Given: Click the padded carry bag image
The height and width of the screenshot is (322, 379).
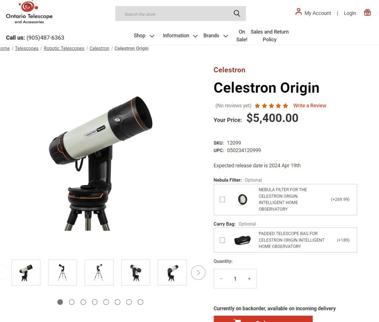Looking at the screenshot, I should [242, 240].
